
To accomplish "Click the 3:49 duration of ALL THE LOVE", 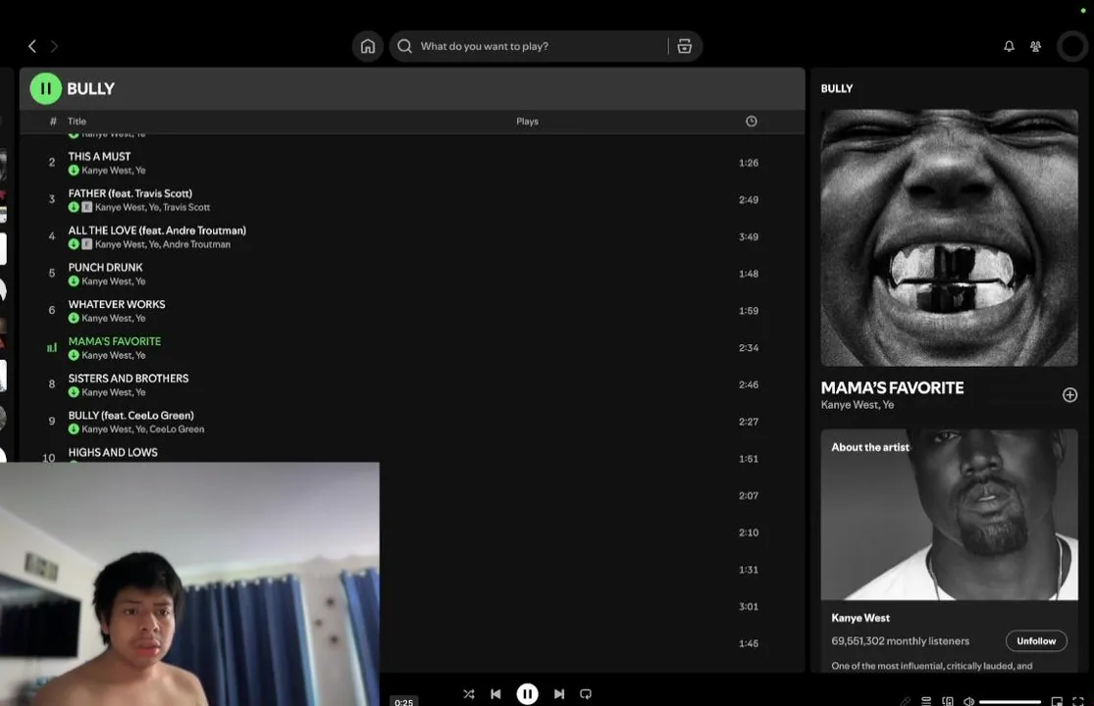I will tap(748, 236).
